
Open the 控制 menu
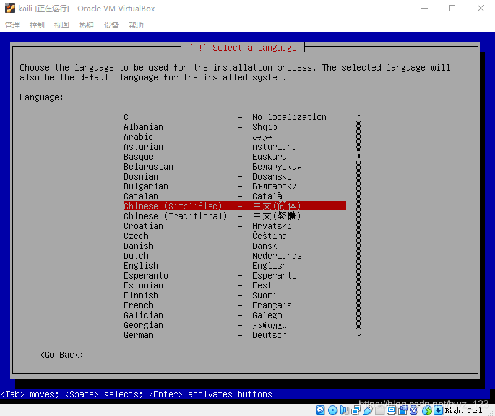click(x=37, y=25)
